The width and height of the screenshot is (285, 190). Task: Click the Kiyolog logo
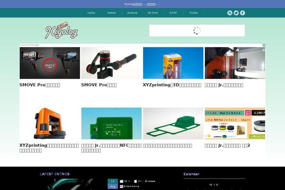click(x=62, y=30)
